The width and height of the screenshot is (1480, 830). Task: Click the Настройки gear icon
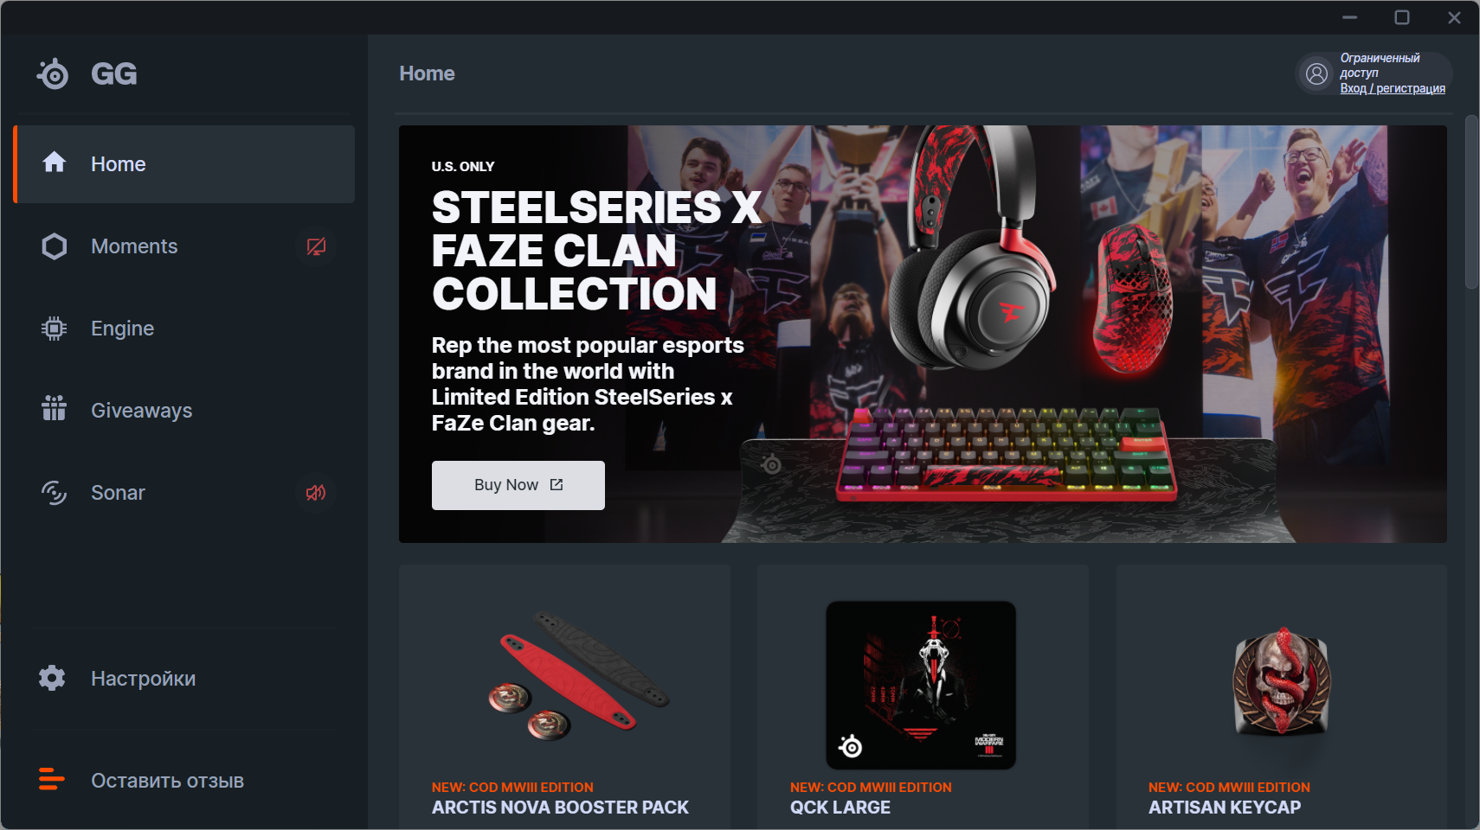pos(52,678)
